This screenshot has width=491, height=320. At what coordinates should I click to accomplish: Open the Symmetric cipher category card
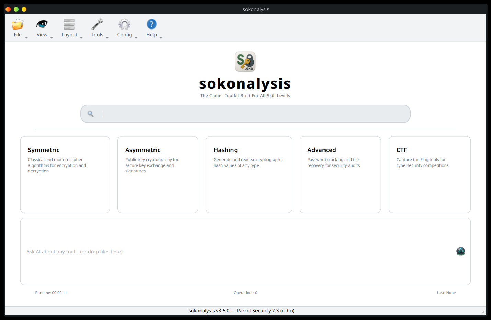pos(65,174)
